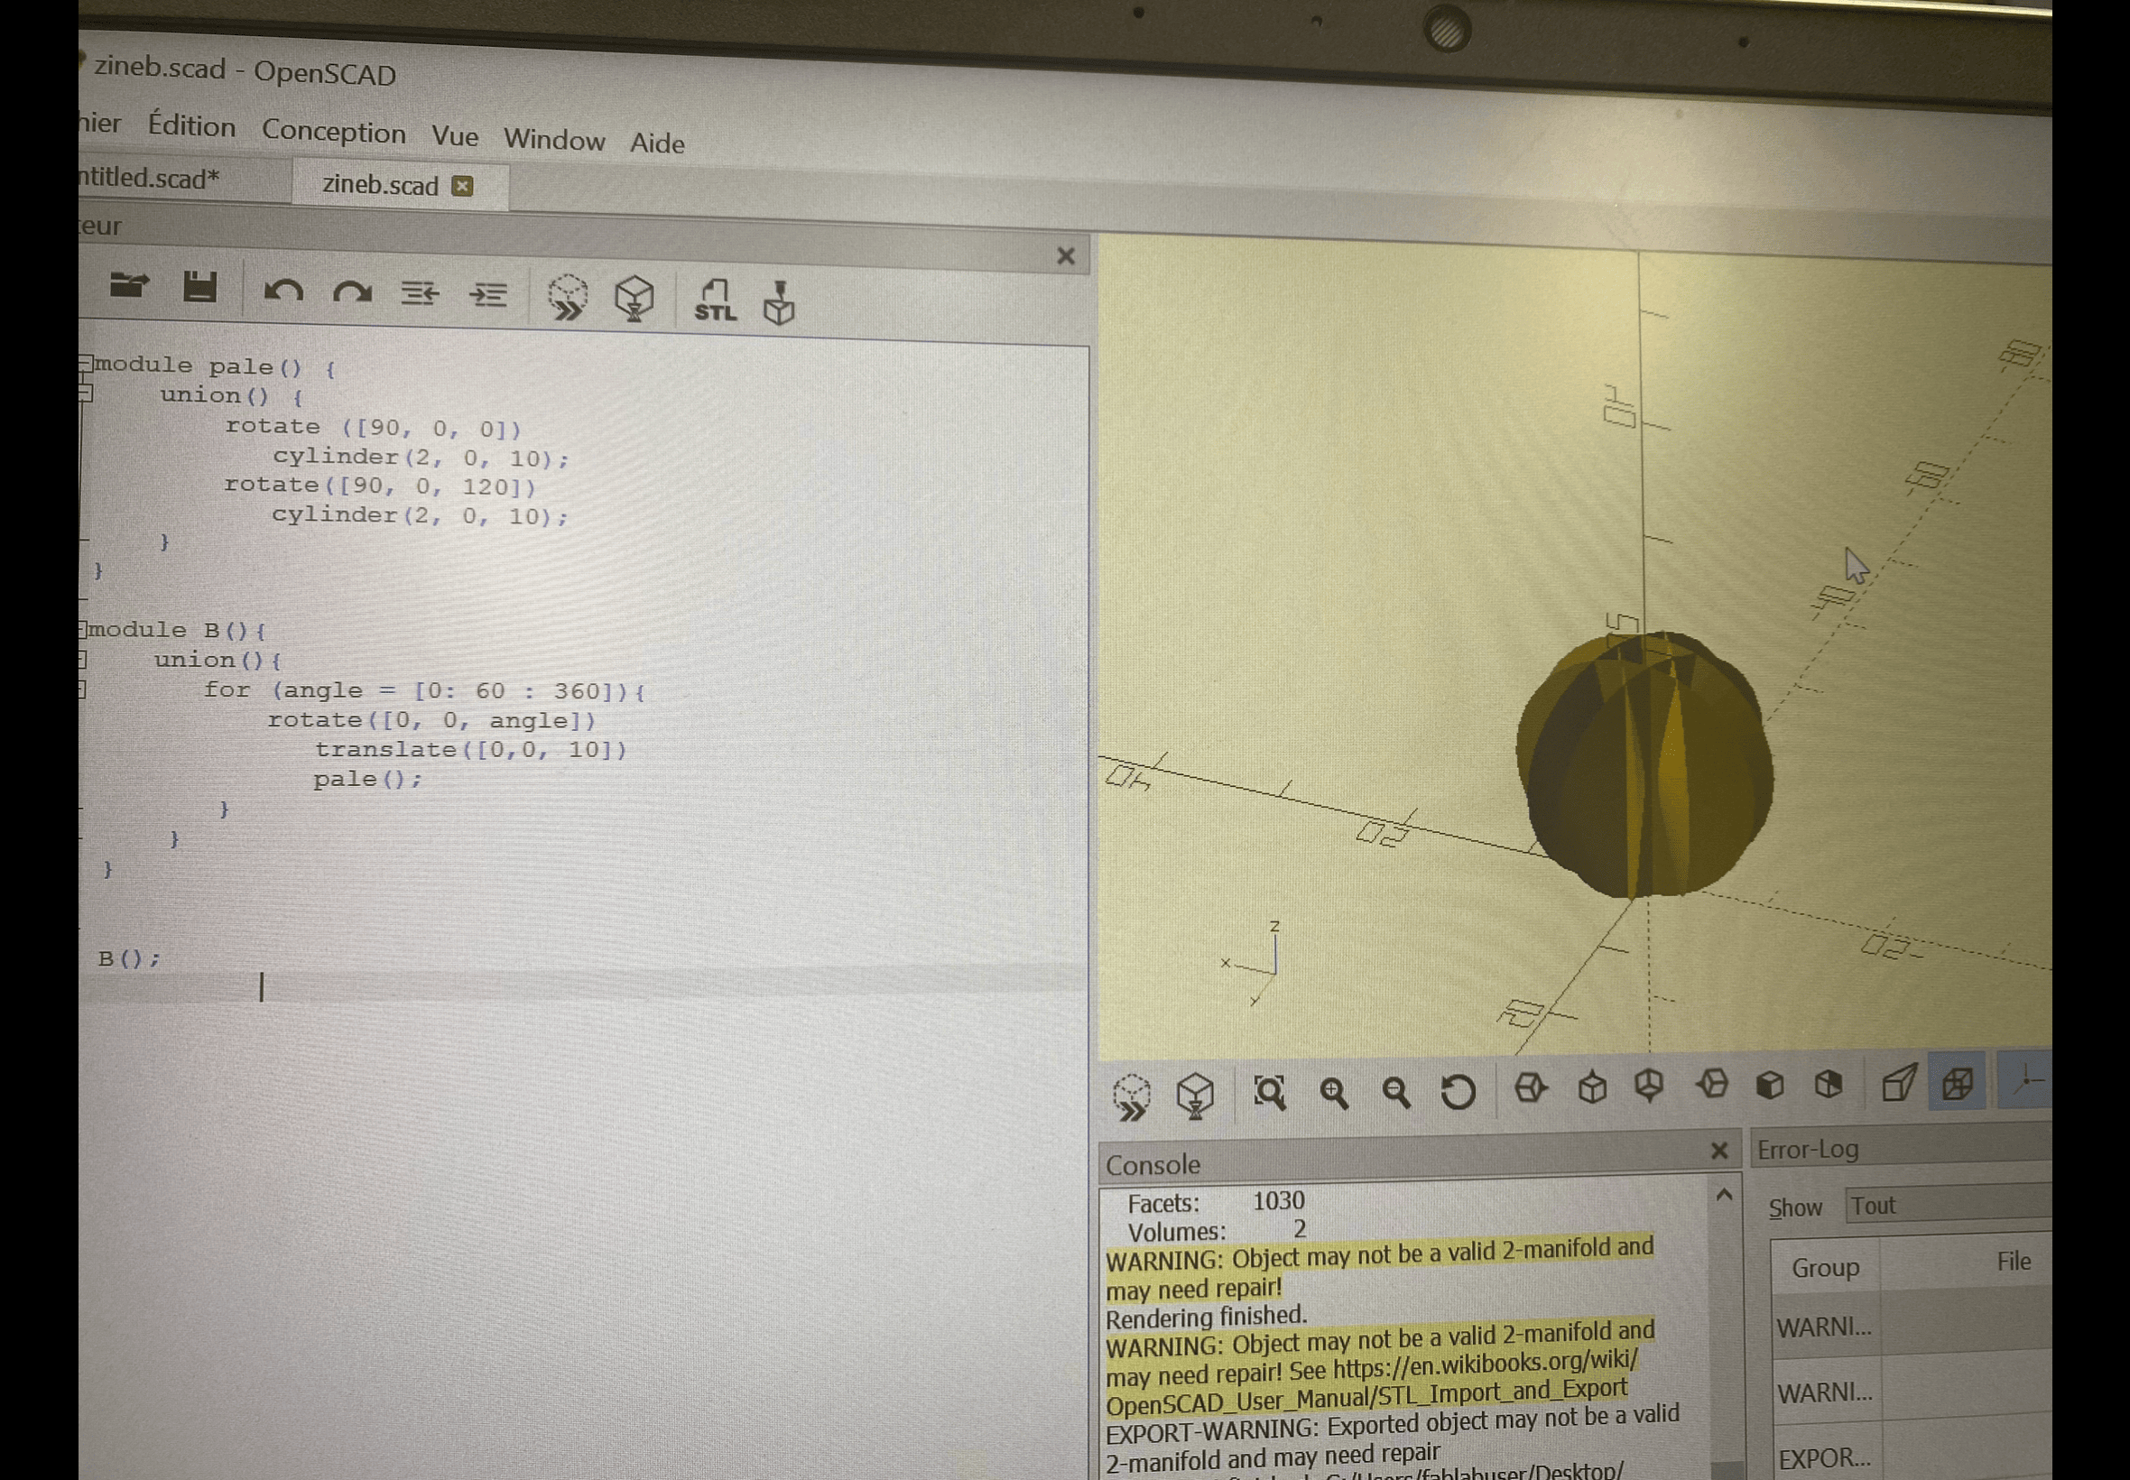Select the first WARNI... row in Error-Log
This screenshot has width=2130, height=1480.
click(1912, 1326)
